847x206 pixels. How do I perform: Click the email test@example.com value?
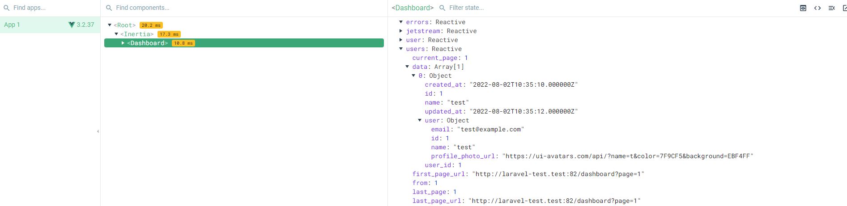(x=490, y=129)
